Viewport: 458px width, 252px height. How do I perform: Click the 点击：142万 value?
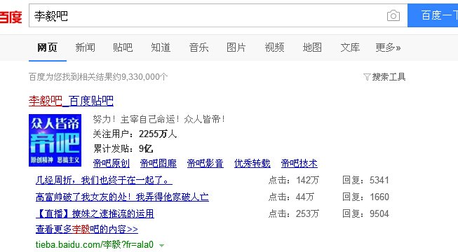click(x=294, y=181)
